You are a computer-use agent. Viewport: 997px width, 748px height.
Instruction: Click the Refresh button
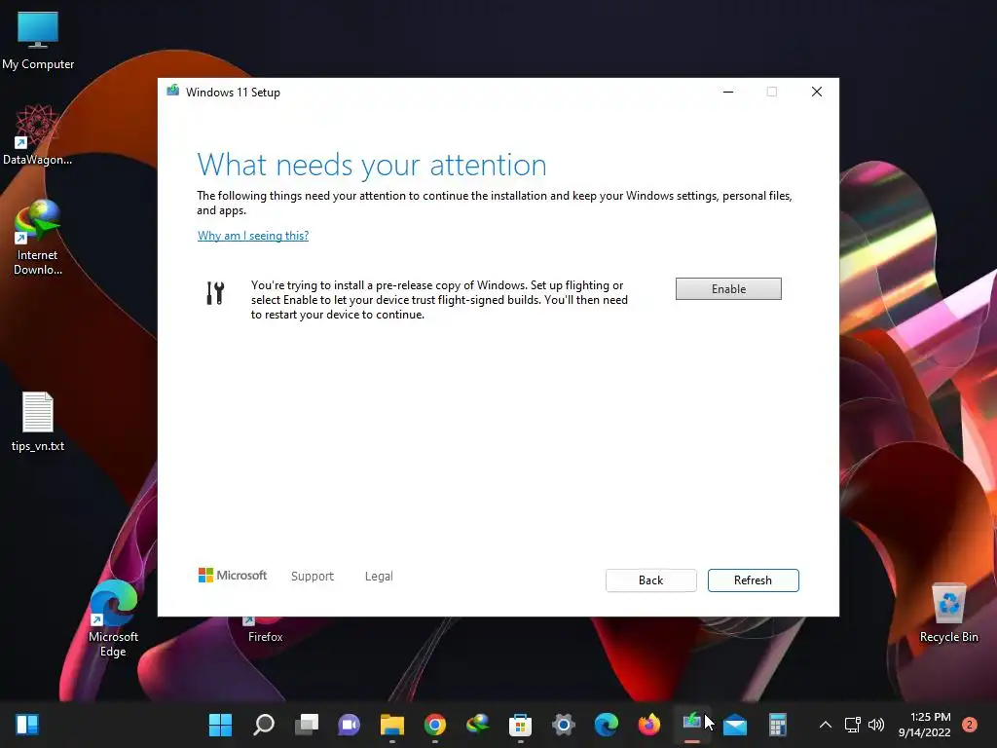(753, 580)
